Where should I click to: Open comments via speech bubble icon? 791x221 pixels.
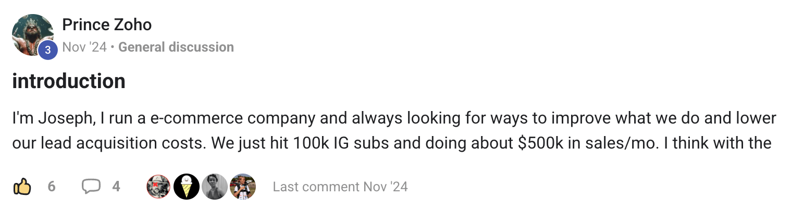coord(91,187)
